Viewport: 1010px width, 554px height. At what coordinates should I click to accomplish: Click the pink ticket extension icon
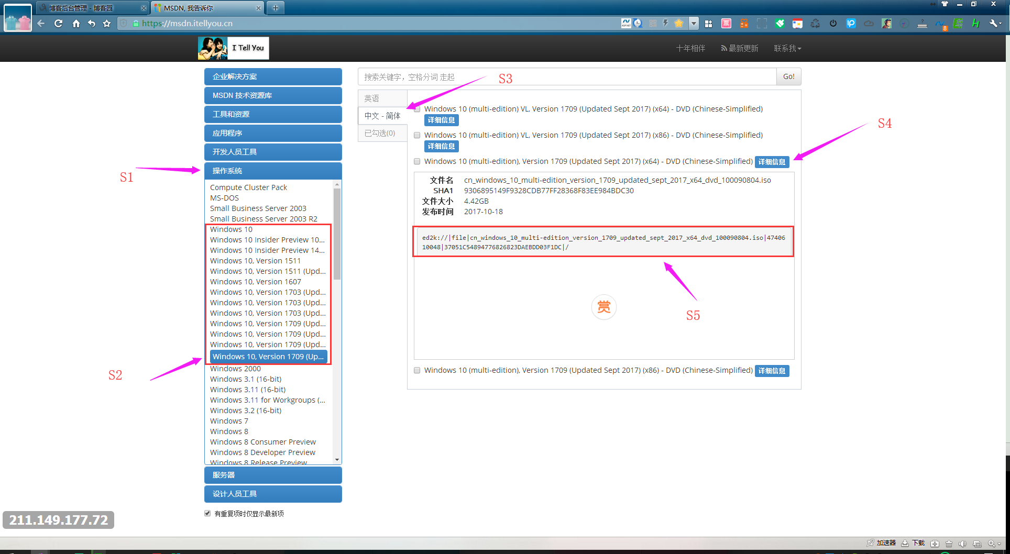726,23
